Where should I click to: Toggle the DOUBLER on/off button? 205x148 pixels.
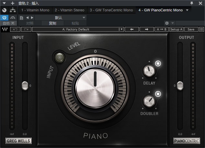(x=158, y=94)
